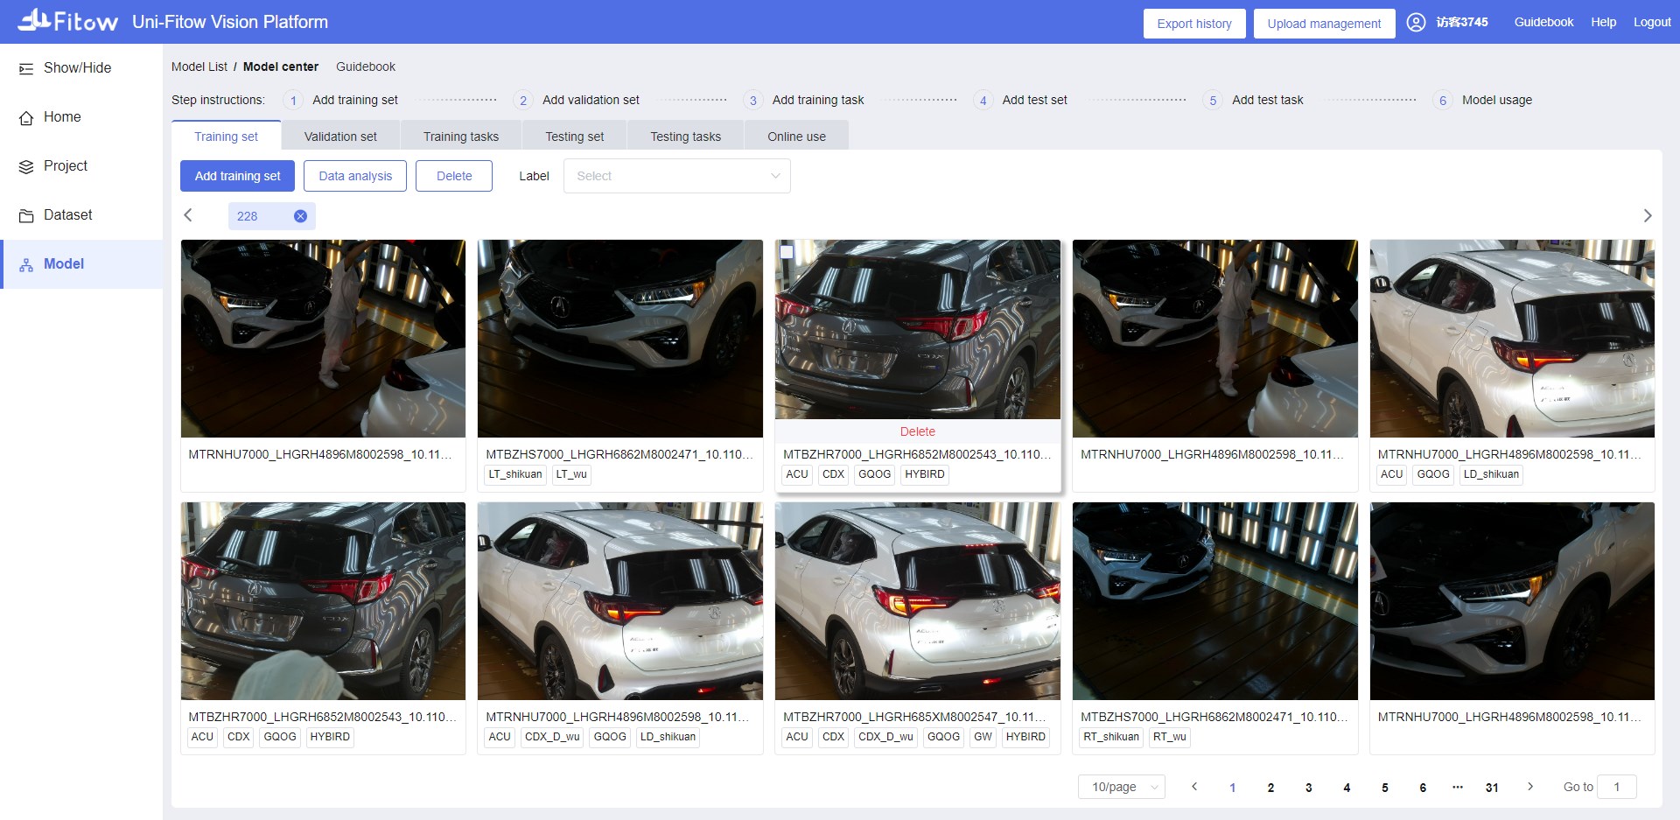Open the Online use tab
Screen dimensions: 1680x820
[x=797, y=137]
